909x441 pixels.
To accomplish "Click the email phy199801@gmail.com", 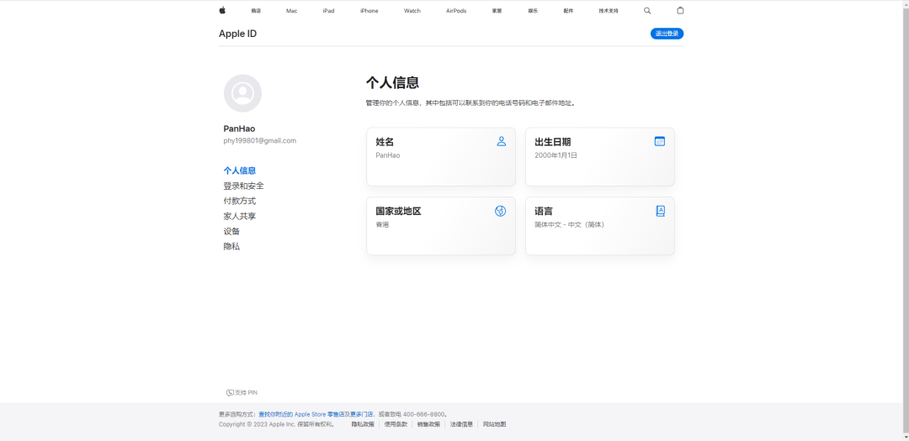I will point(260,140).
